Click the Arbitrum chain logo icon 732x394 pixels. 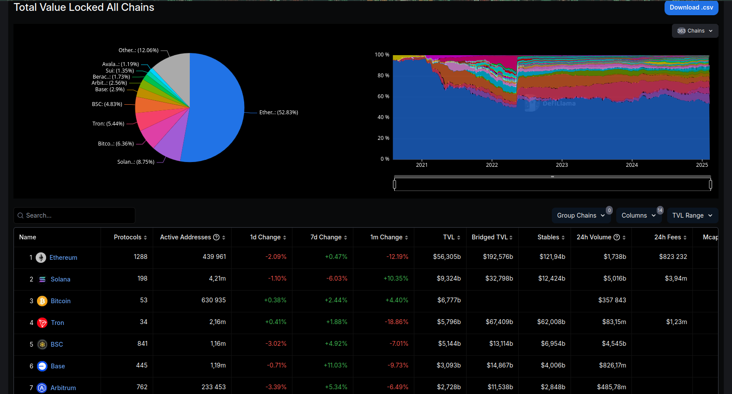coord(42,388)
